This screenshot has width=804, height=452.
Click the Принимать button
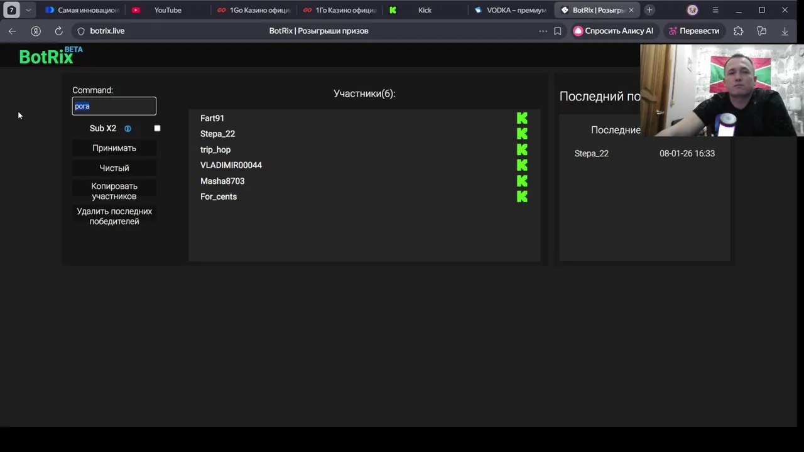[x=114, y=148]
